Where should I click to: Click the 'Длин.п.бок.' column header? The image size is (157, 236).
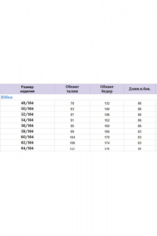[x=140, y=89]
